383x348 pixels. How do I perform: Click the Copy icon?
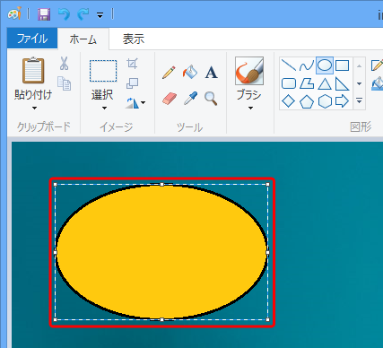[64, 83]
